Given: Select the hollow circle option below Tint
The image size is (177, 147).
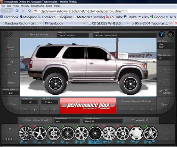Looking at the screenshot, I should coord(6,72).
